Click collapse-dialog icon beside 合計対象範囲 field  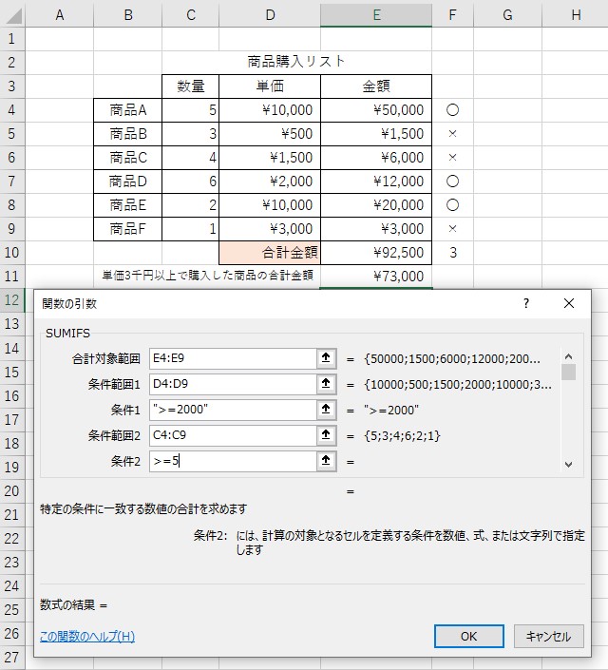click(327, 358)
